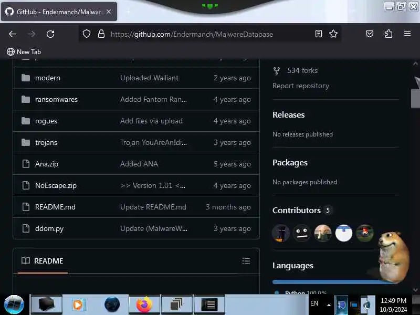The image size is (420, 315).
Task: Click the folder icon beside rogues
Action: [x=26, y=121]
